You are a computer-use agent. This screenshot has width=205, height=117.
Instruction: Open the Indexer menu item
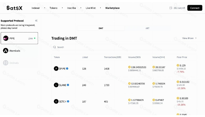[36, 8]
